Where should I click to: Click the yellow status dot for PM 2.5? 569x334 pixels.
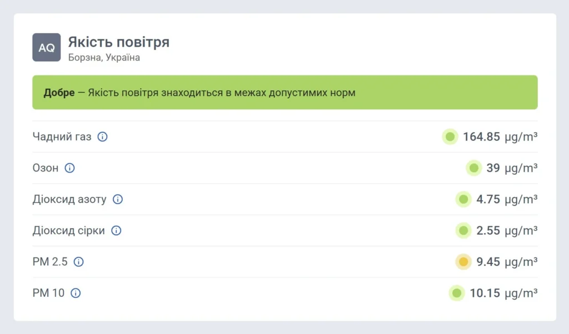[463, 262]
